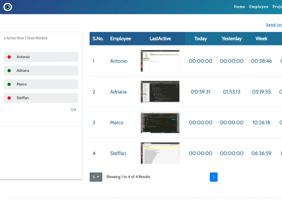Select Adriana in the status list
282x211 pixels.
pos(41,71)
